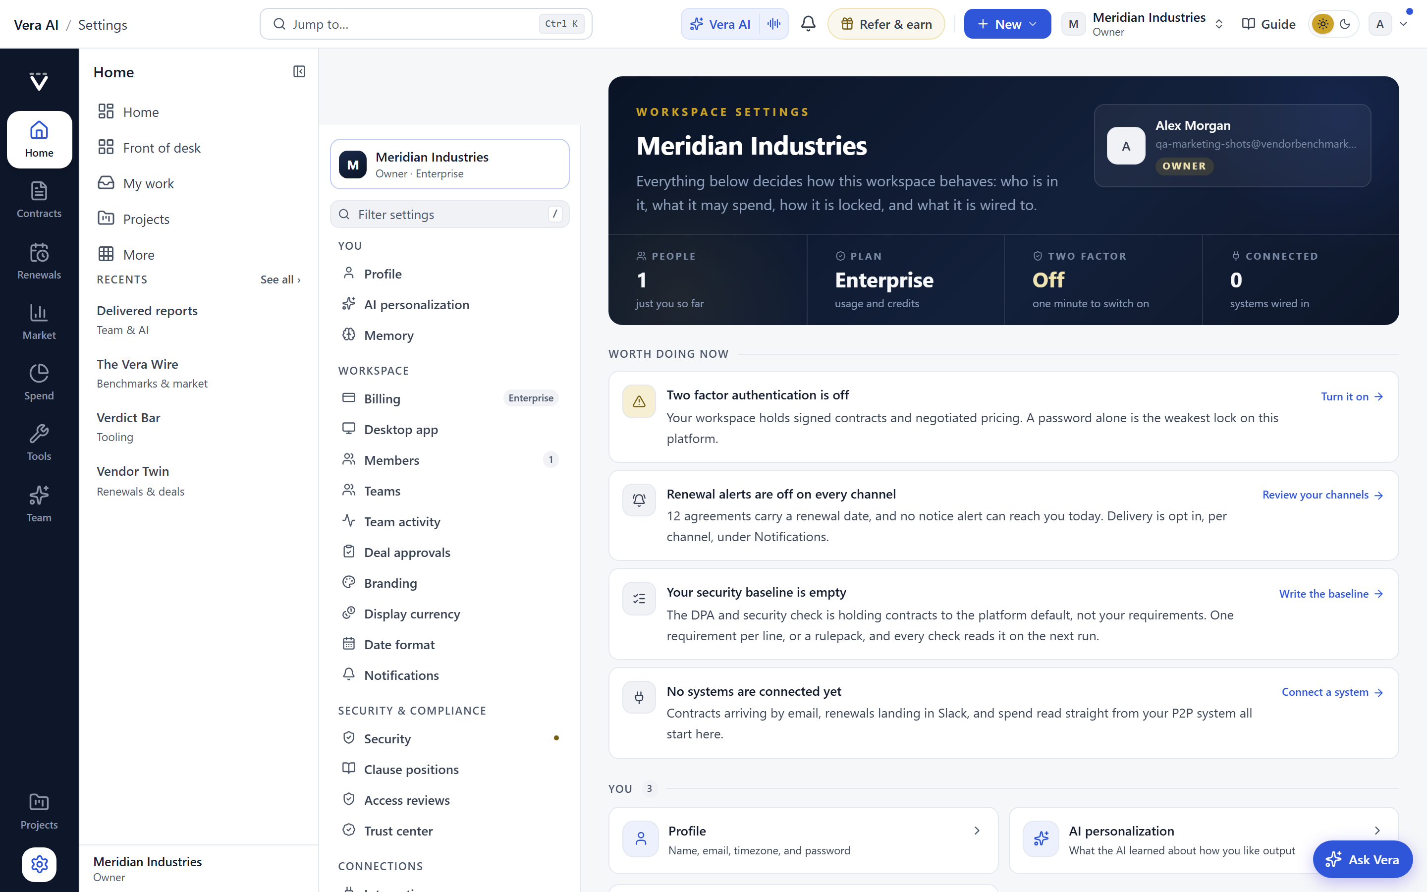Screen dimensions: 1427x892
Task: Open Deal approvals settings
Action: tap(449, 552)
